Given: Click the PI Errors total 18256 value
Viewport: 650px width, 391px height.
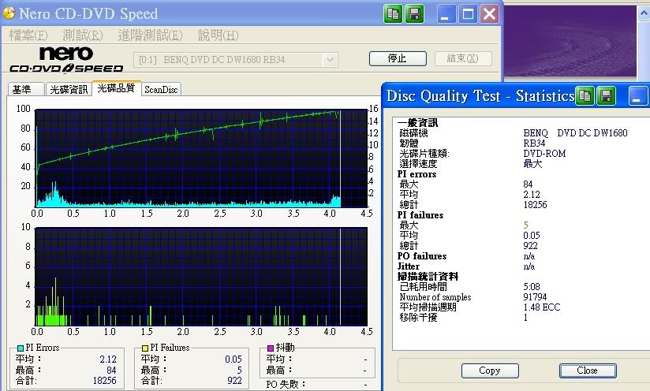Looking at the screenshot, I should pos(104,380).
